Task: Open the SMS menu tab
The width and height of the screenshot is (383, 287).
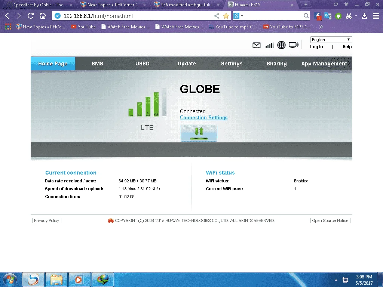Action: [x=97, y=64]
